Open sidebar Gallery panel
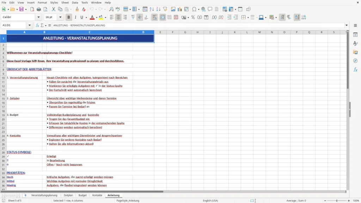 (355, 52)
